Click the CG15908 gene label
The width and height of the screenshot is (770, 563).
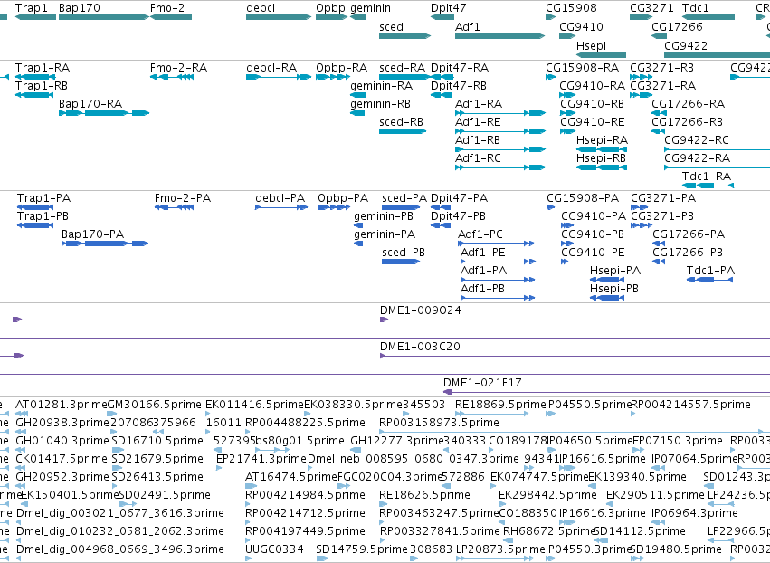(571, 8)
